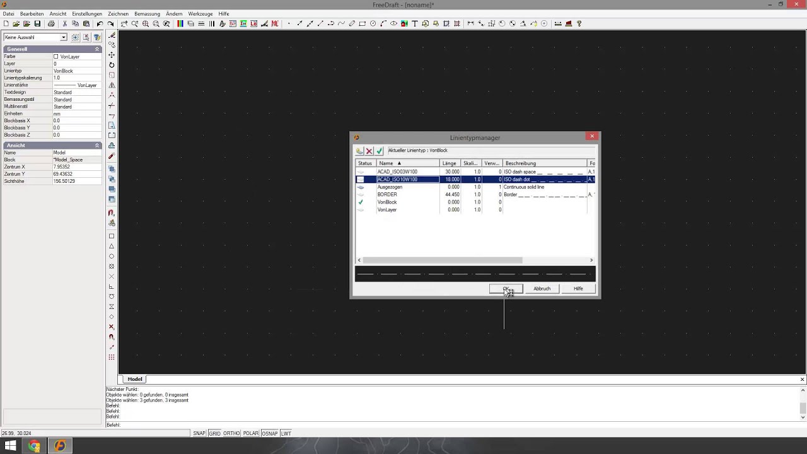Sort the linetype list by Name column

[x=408, y=163]
